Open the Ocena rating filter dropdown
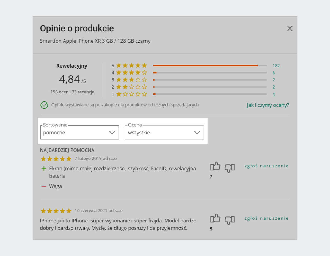 tap(164, 133)
